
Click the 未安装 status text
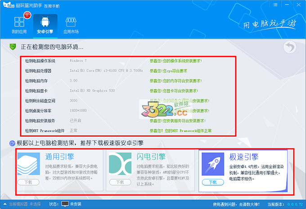pyautogui.click(x=76, y=204)
